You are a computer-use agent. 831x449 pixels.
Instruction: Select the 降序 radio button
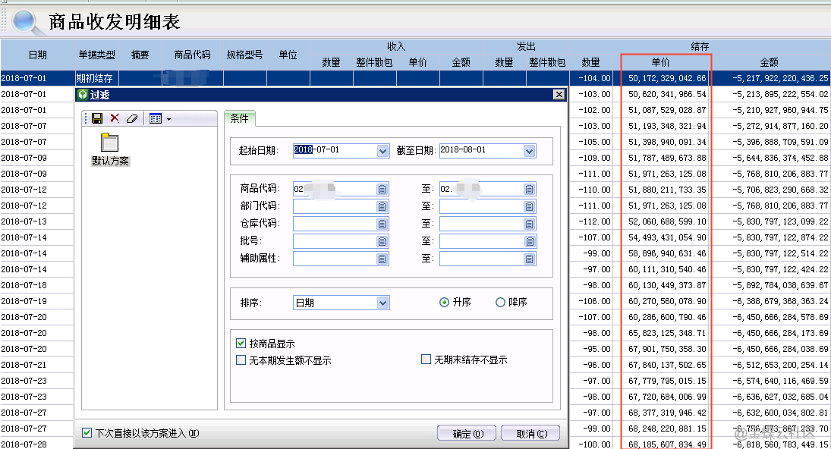(500, 303)
